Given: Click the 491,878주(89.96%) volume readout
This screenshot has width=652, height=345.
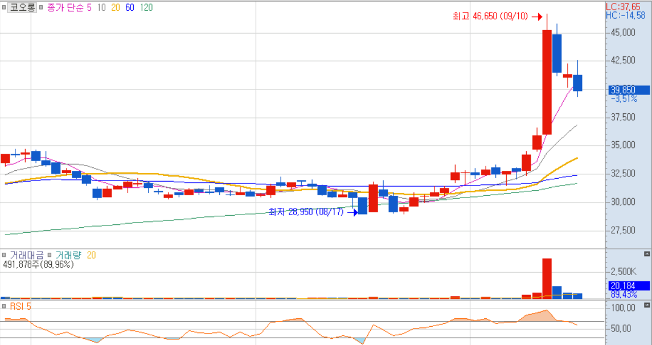Looking at the screenshot, I should pos(38,264).
